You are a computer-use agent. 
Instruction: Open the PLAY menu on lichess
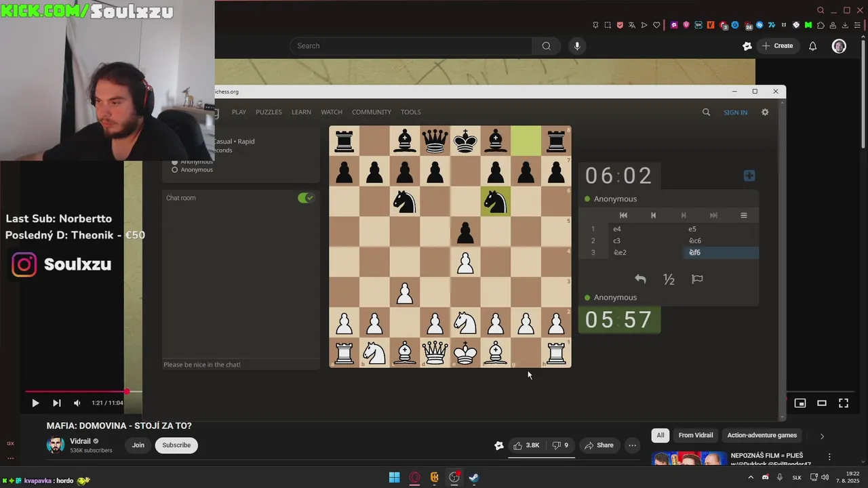239,113
